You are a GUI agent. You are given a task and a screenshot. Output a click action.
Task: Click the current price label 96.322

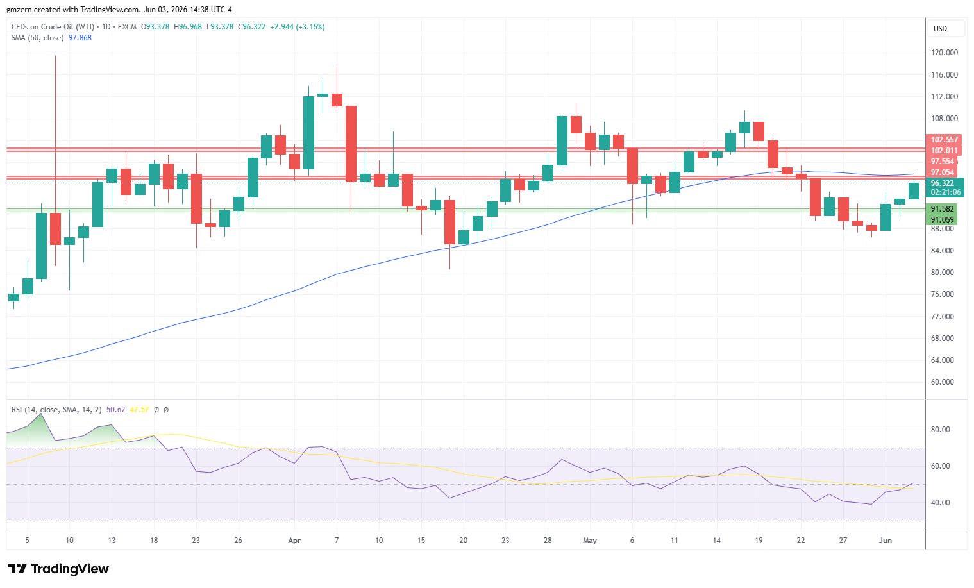tap(943, 183)
